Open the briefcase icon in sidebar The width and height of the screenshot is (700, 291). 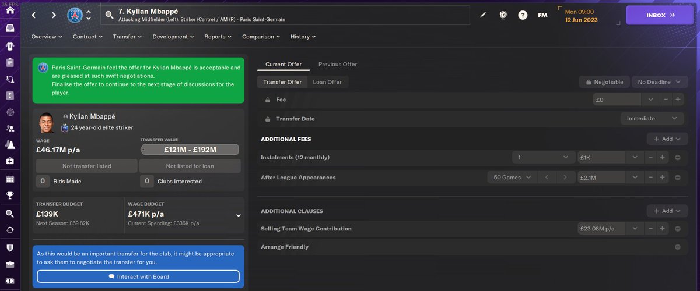point(10,265)
